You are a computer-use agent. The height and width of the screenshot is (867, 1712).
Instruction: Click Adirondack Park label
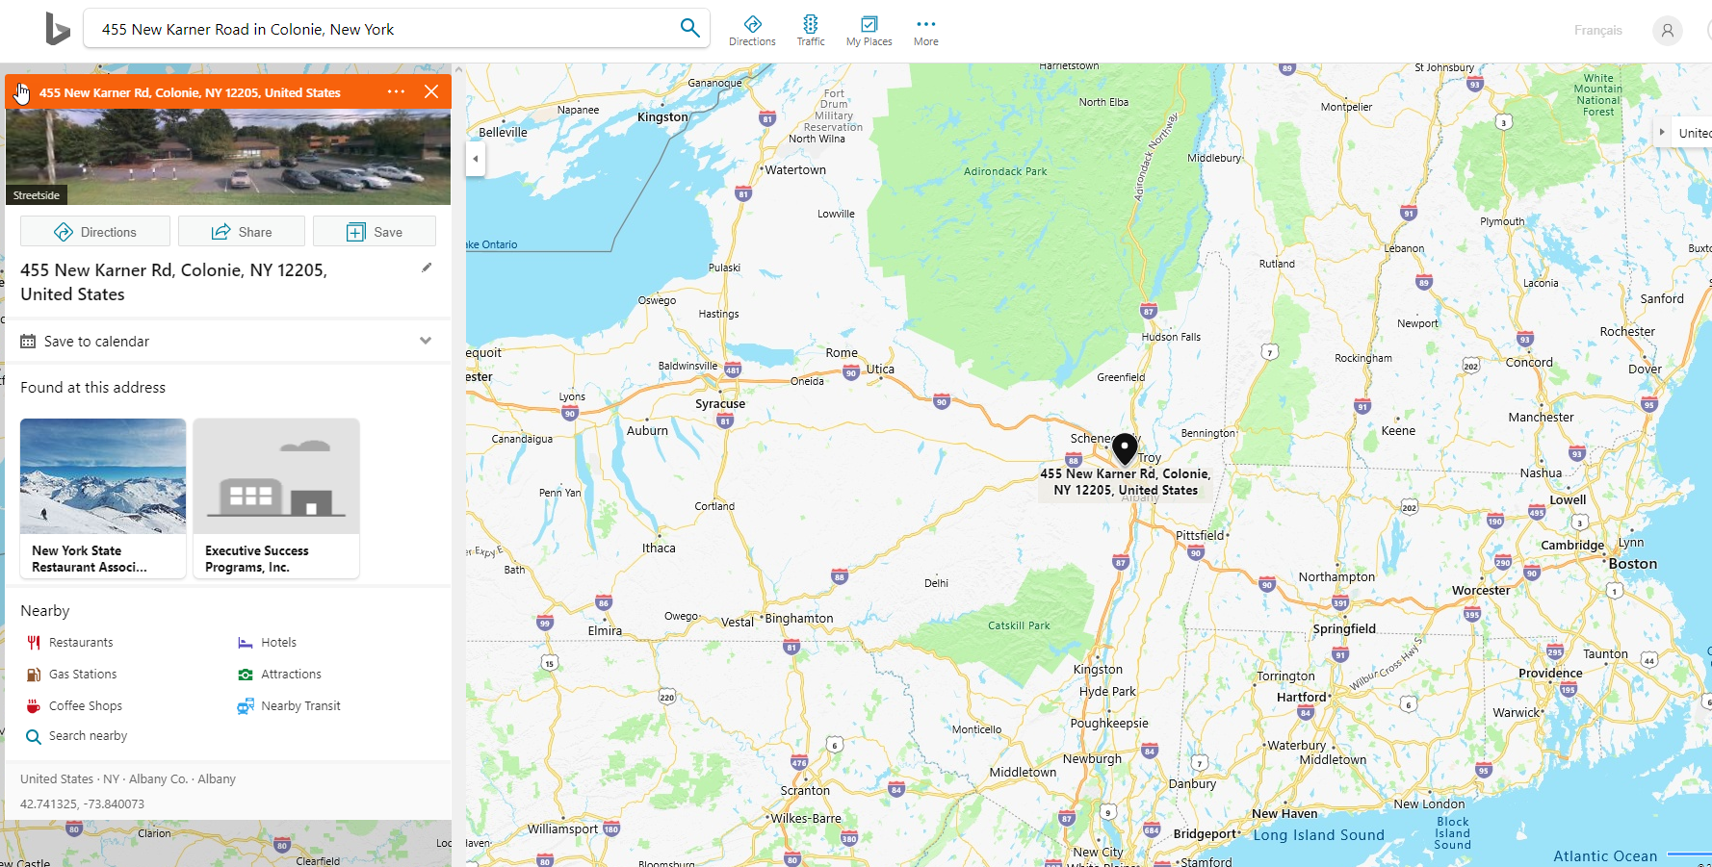(x=1005, y=171)
